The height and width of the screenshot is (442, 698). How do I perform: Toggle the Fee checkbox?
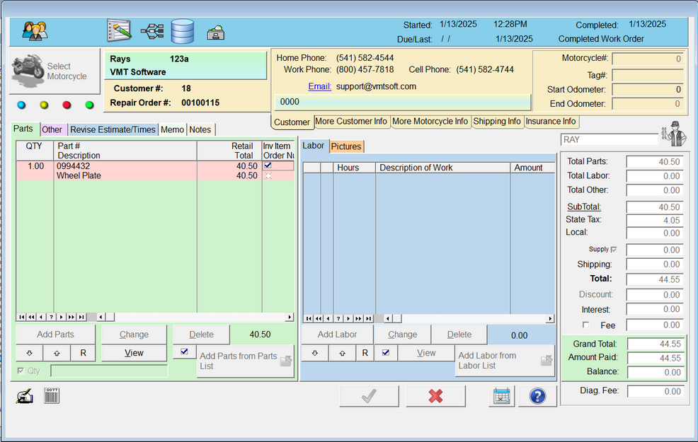586,325
